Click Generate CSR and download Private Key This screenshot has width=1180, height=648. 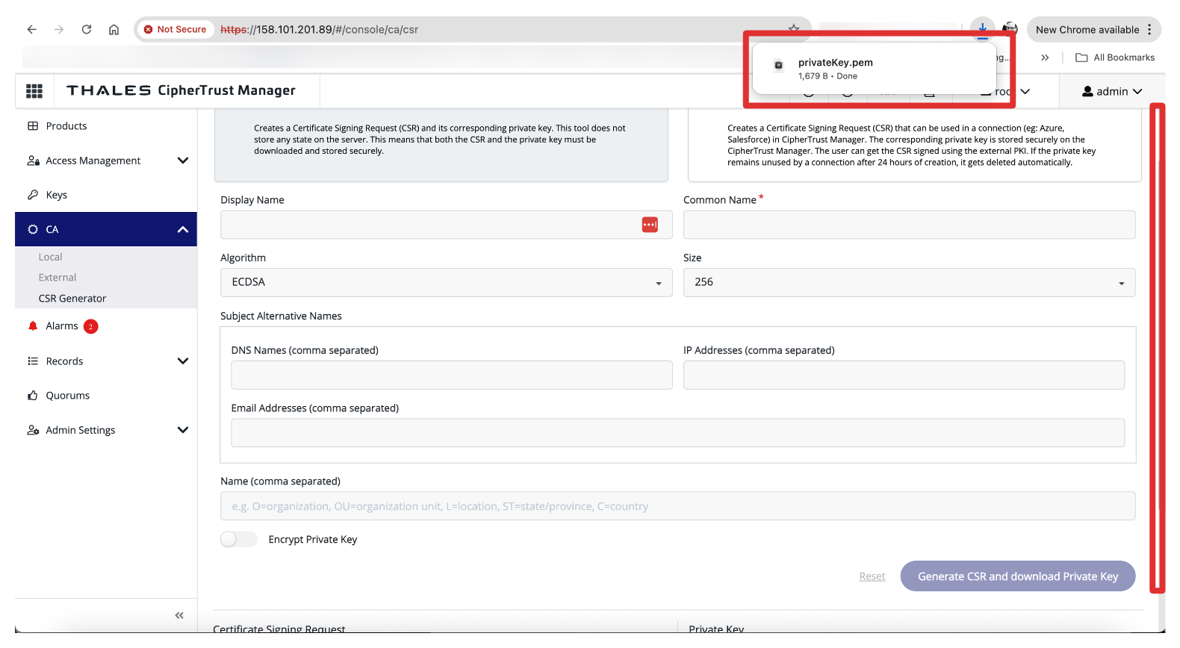tap(1017, 576)
